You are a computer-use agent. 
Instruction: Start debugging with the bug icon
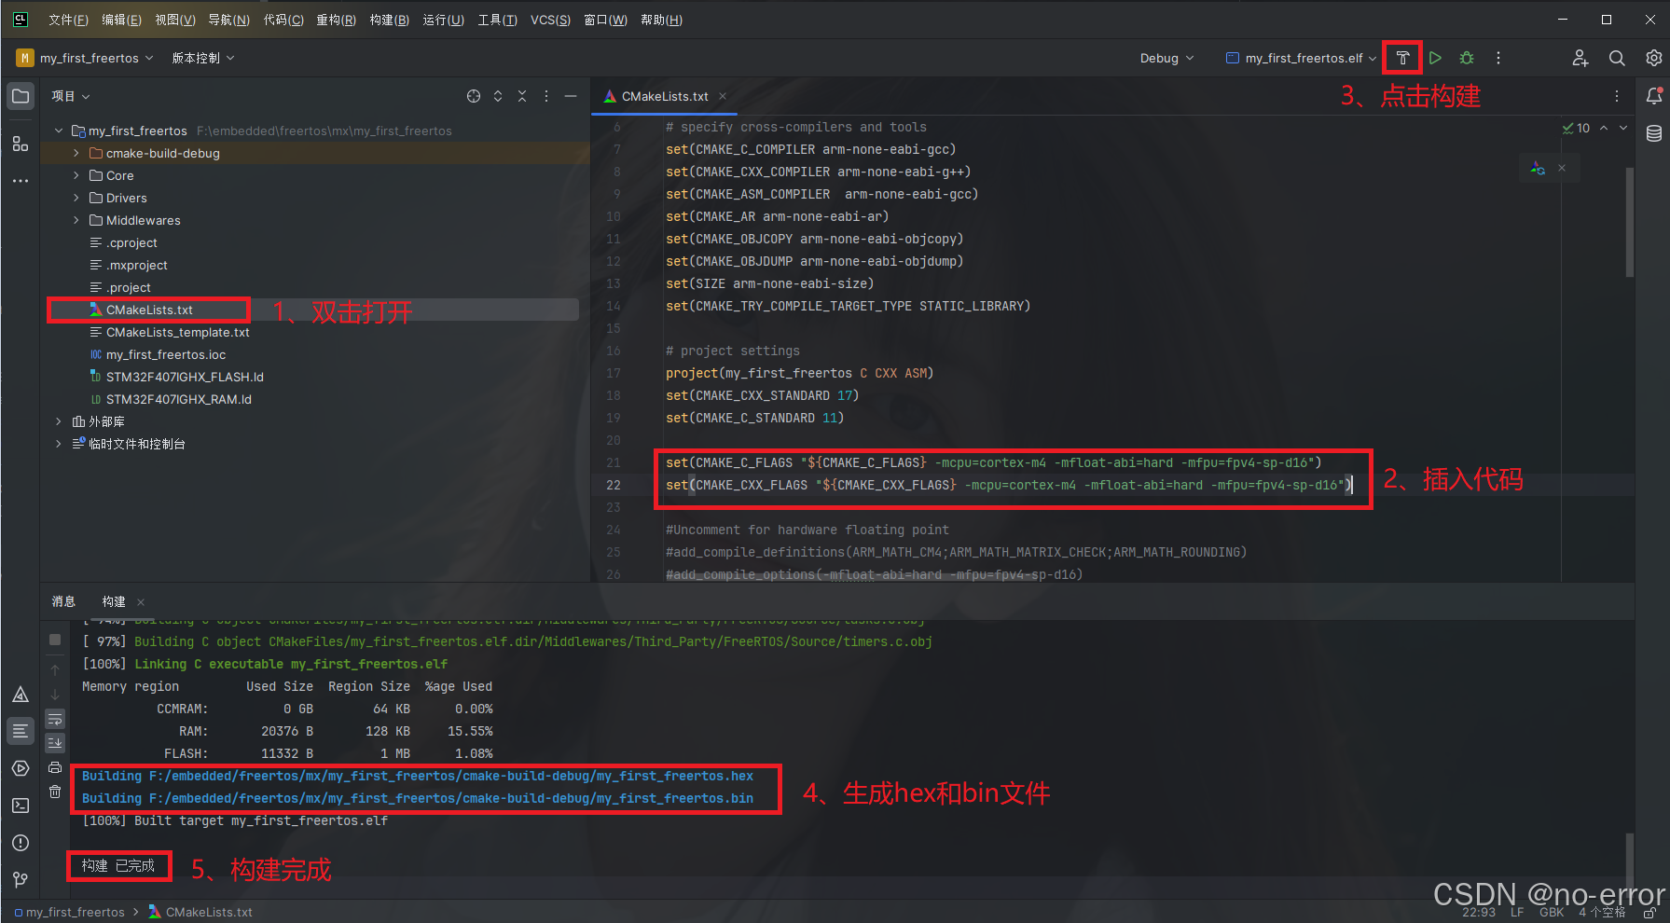(x=1466, y=57)
